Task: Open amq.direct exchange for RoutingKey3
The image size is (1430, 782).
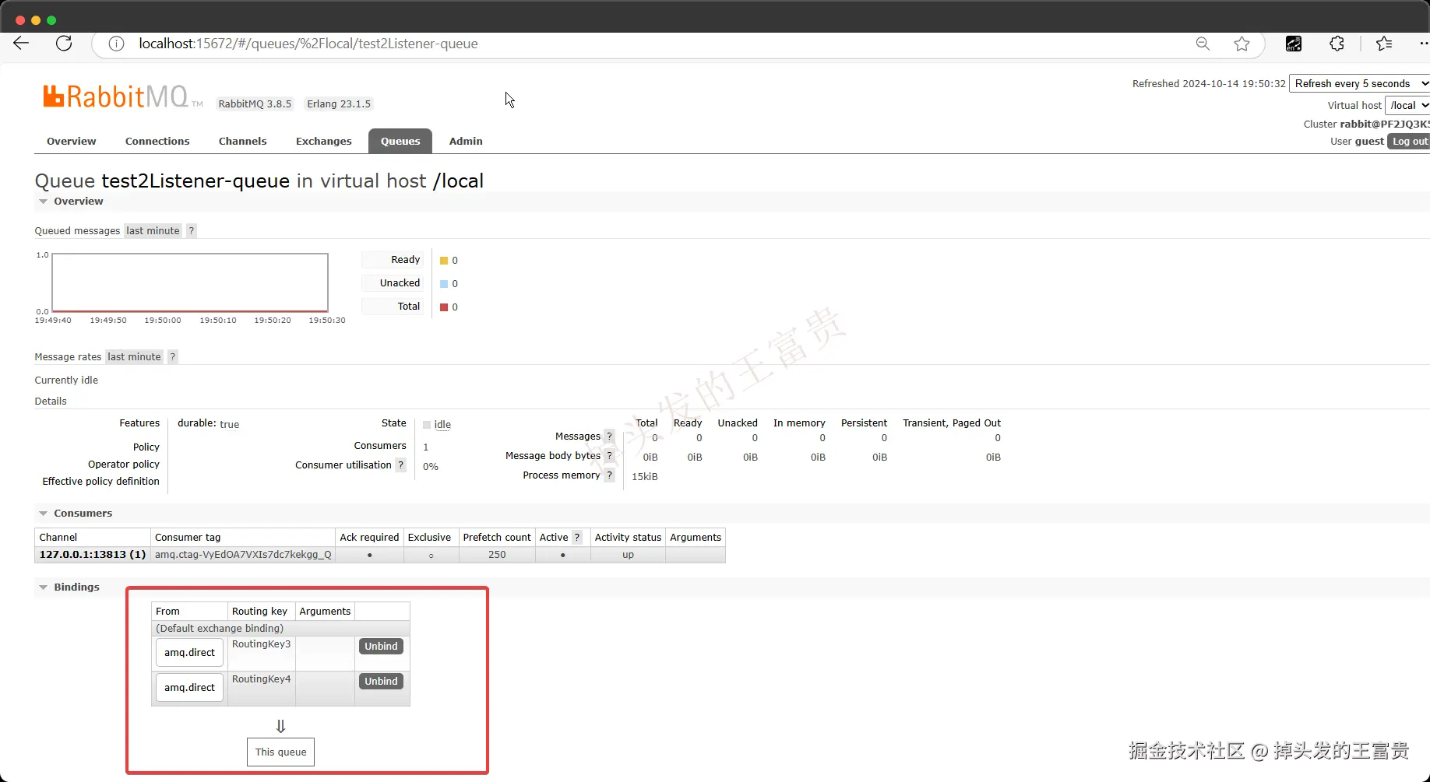Action: 189,652
